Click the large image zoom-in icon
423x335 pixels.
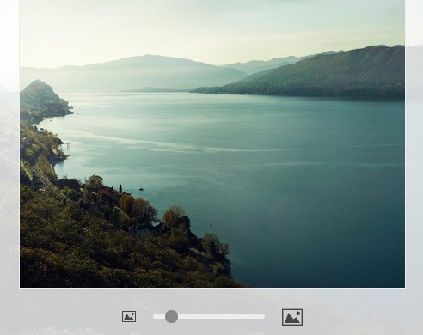[x=292, y=317]
